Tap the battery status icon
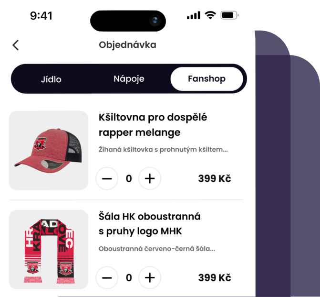Image resolution: width=320 pixels, height=297 pixels. coord(229,15)
